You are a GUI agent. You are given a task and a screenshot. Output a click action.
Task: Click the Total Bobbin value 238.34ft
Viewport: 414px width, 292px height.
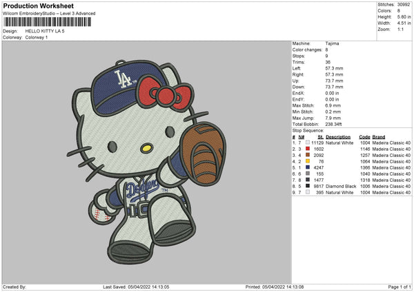(x=333, y=124)
